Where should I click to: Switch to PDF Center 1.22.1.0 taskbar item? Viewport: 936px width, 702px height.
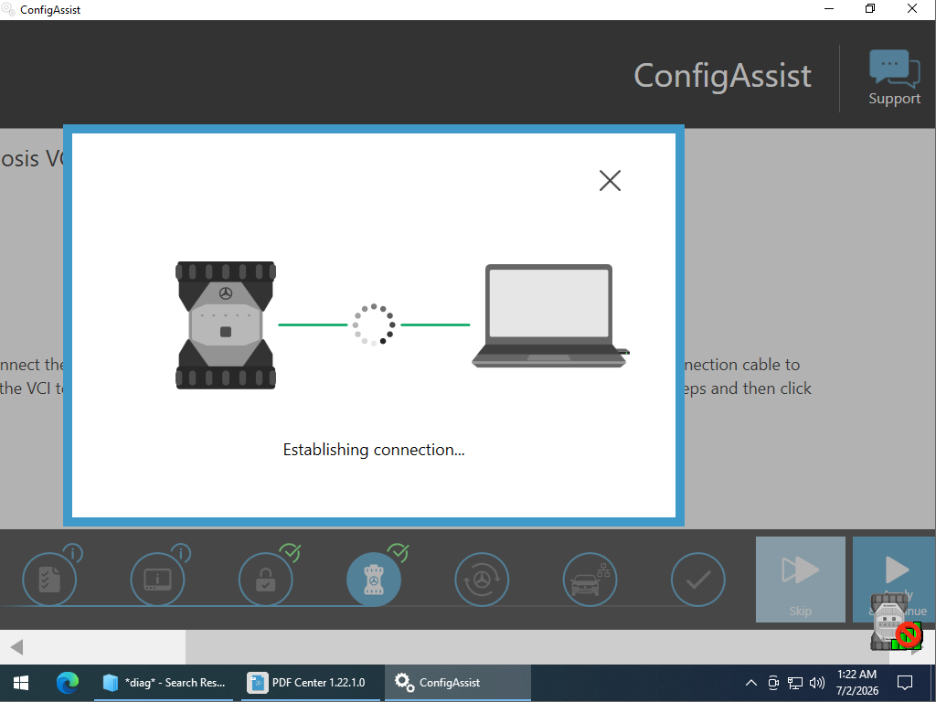(310, 683)
